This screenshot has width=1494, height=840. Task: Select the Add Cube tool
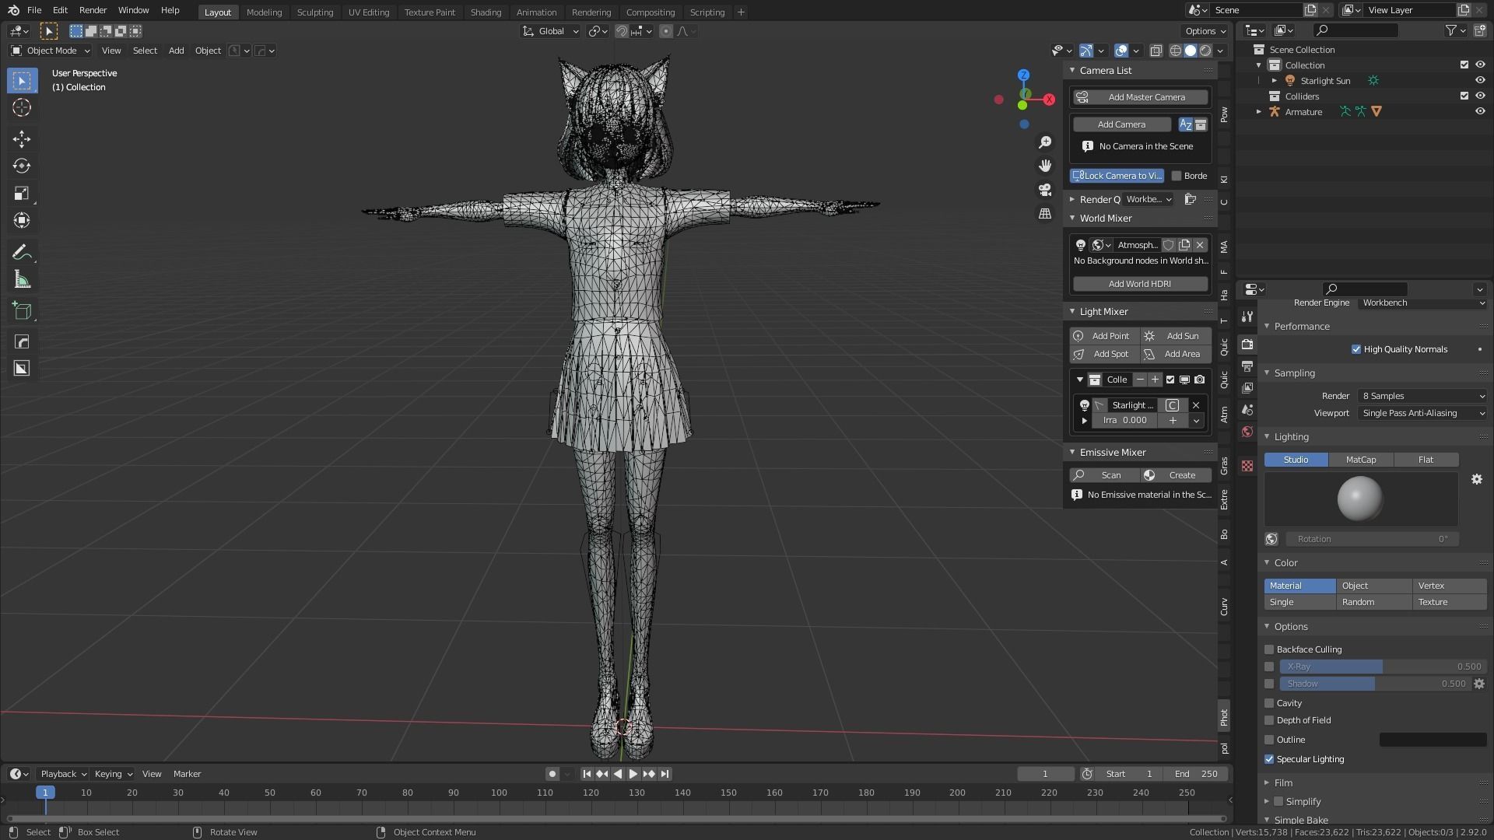point(22,311)
